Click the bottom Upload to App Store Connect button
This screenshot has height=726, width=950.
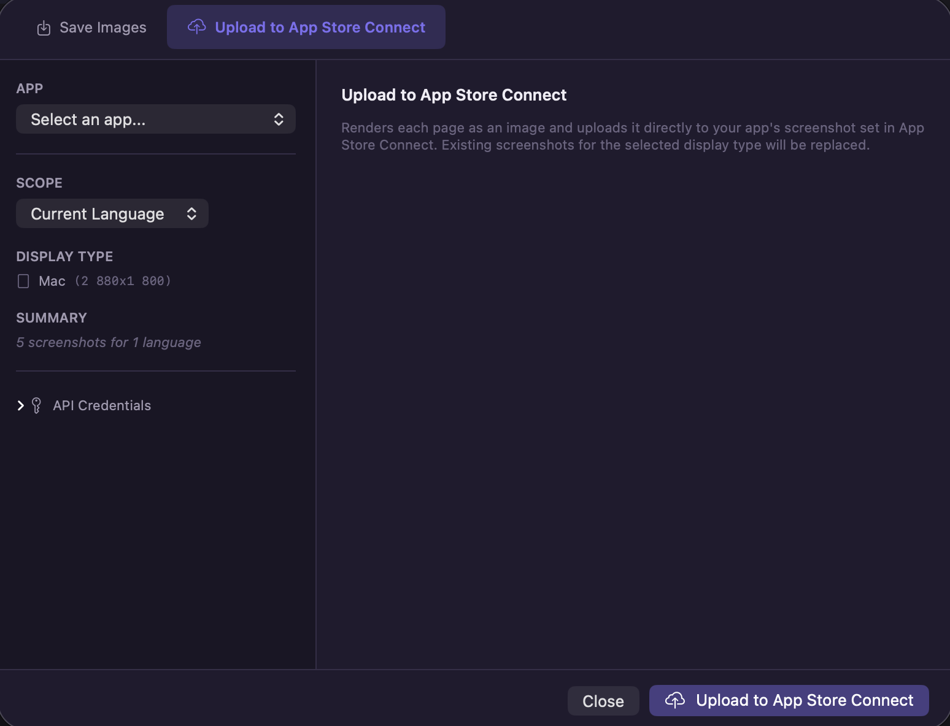click(789, 700)
